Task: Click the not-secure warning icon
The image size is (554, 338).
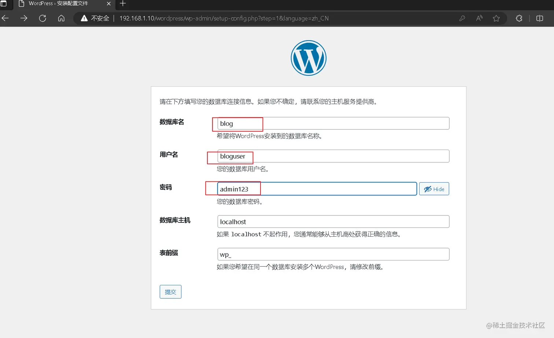Action: coord(84,18)
